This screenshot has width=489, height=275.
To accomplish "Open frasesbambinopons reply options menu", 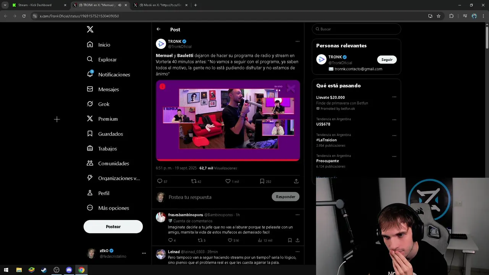I will [x=297, y=215].
